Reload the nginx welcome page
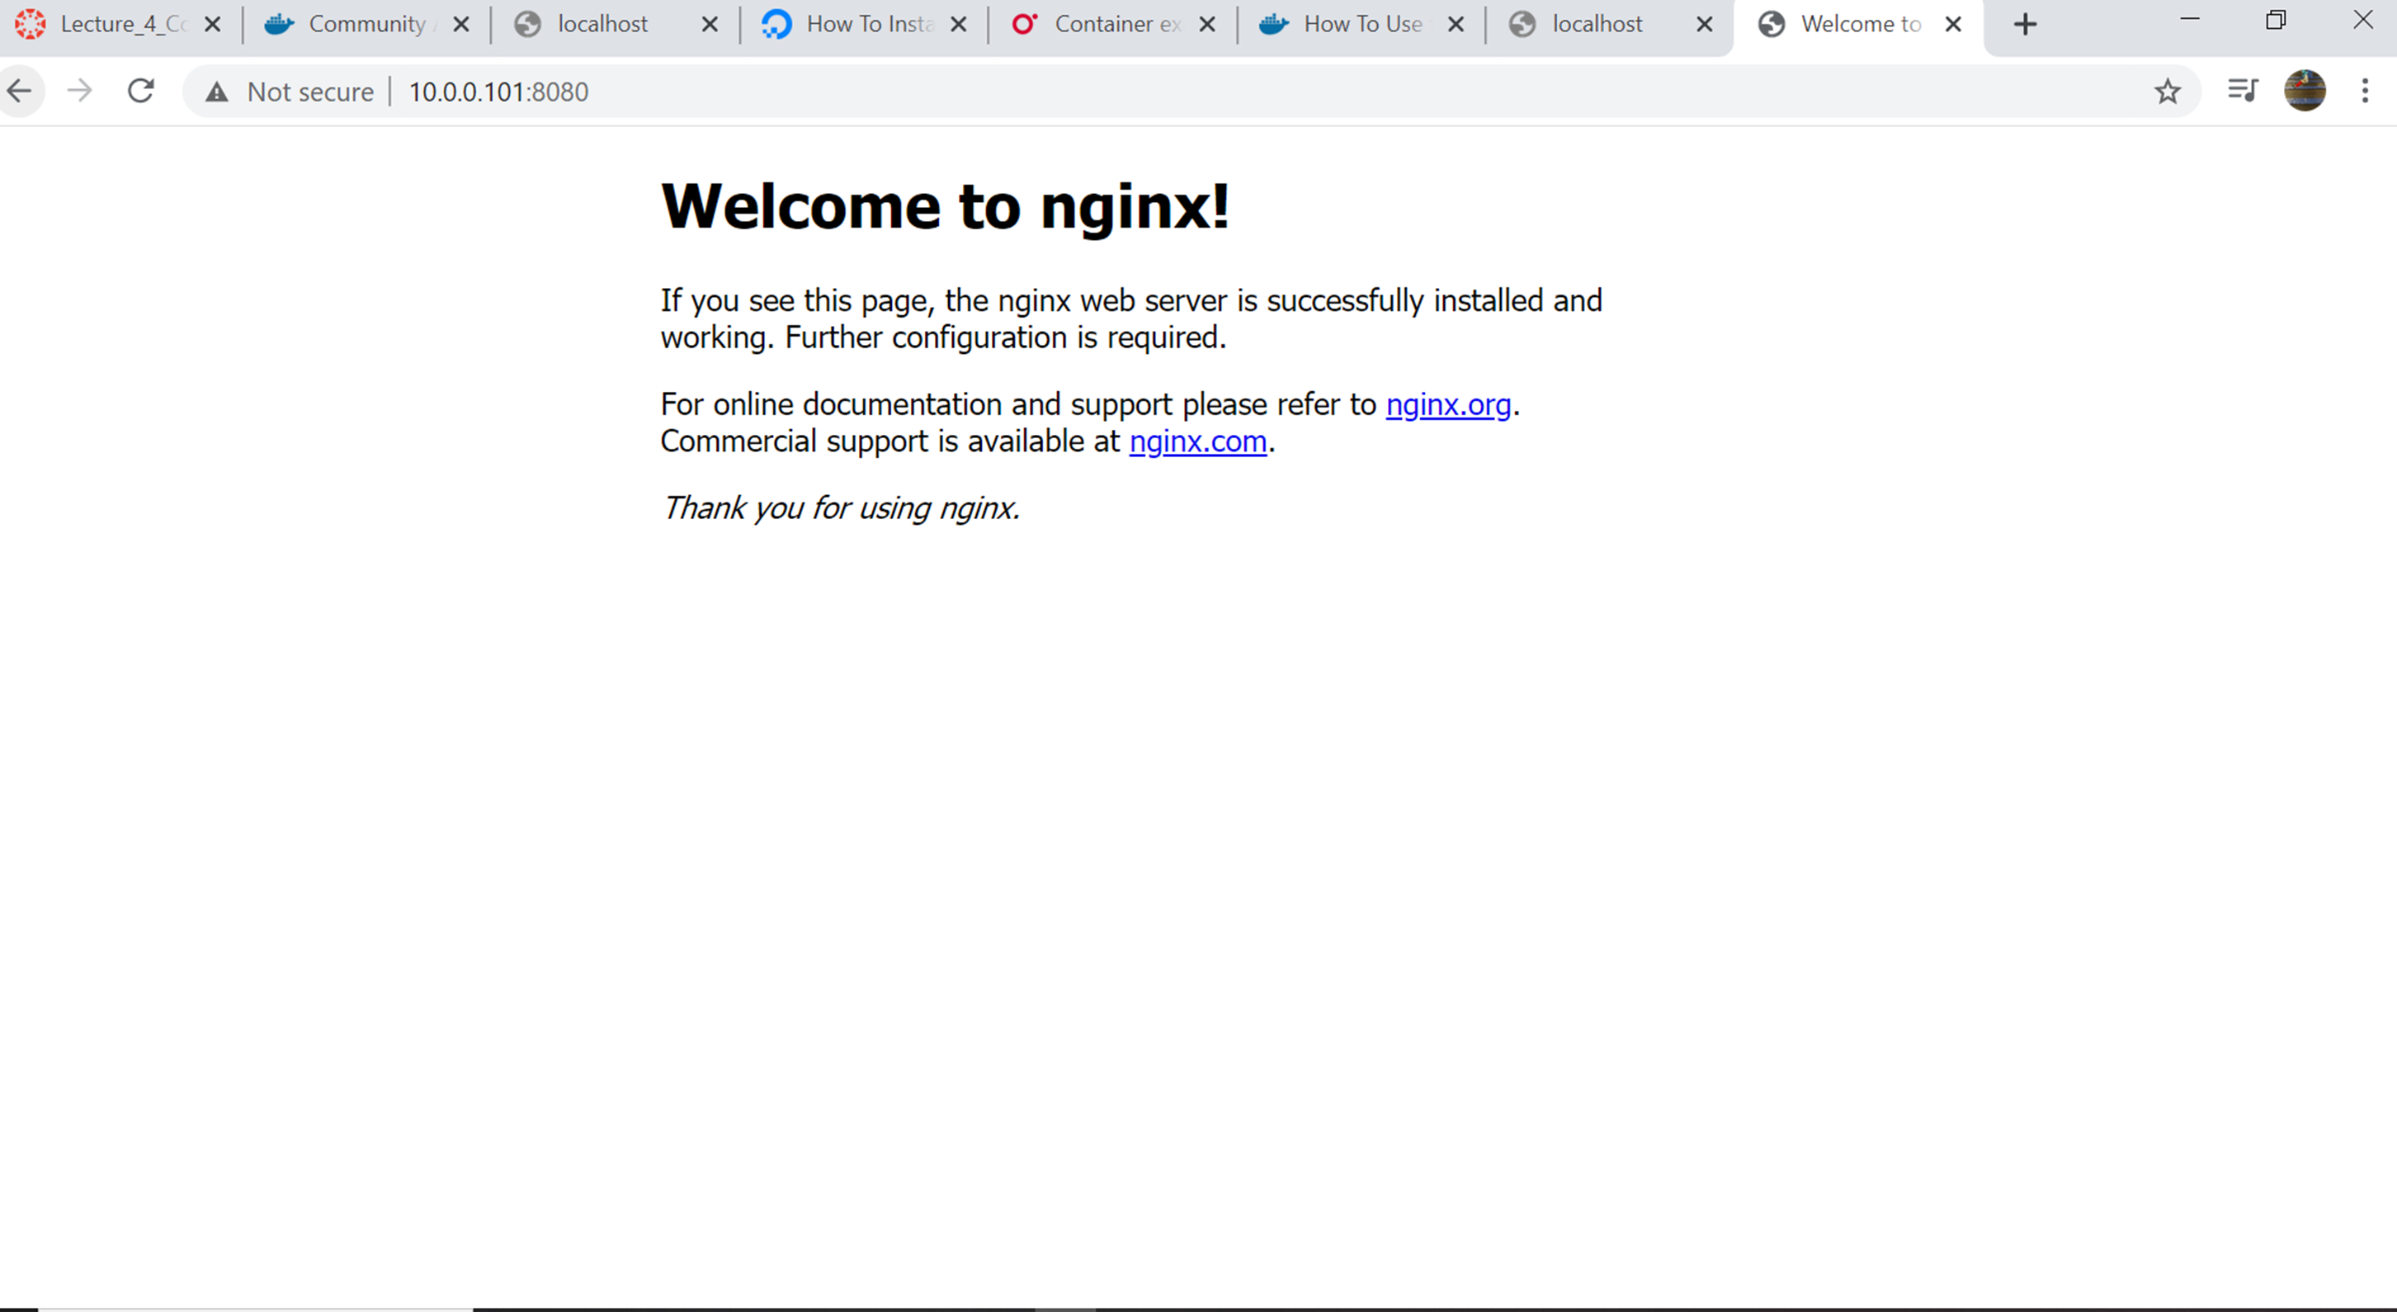2397x1312 pixels. [x=140, y=90]
